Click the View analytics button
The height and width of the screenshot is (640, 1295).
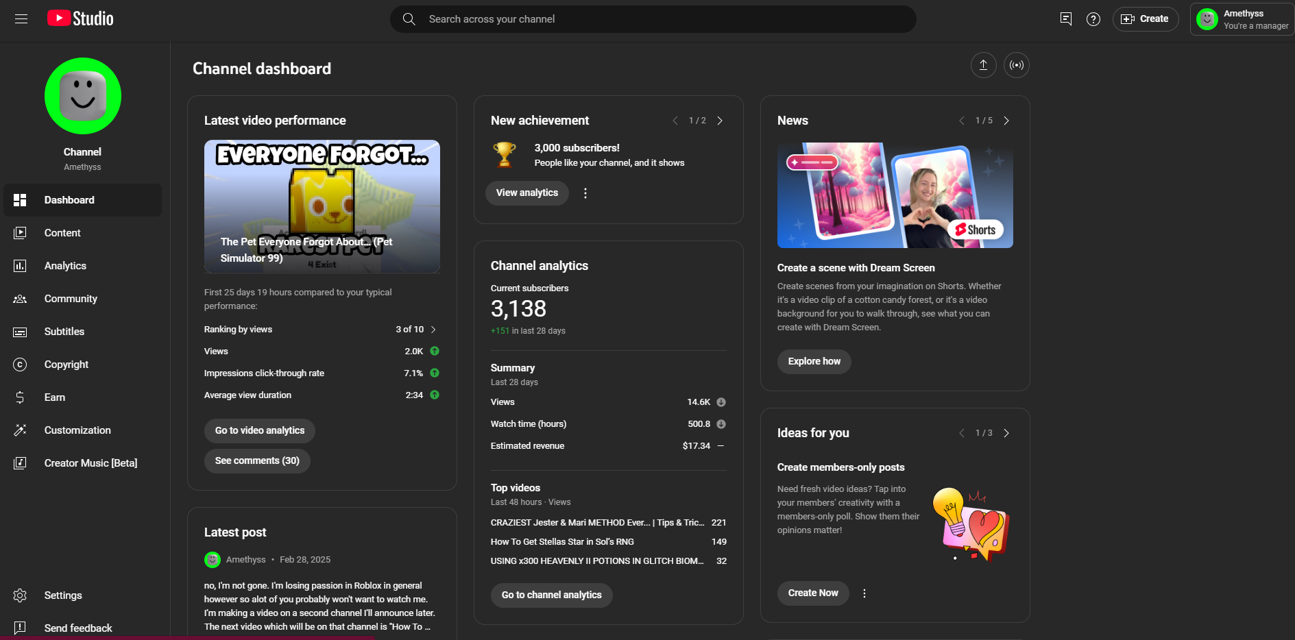pos(527,193)
